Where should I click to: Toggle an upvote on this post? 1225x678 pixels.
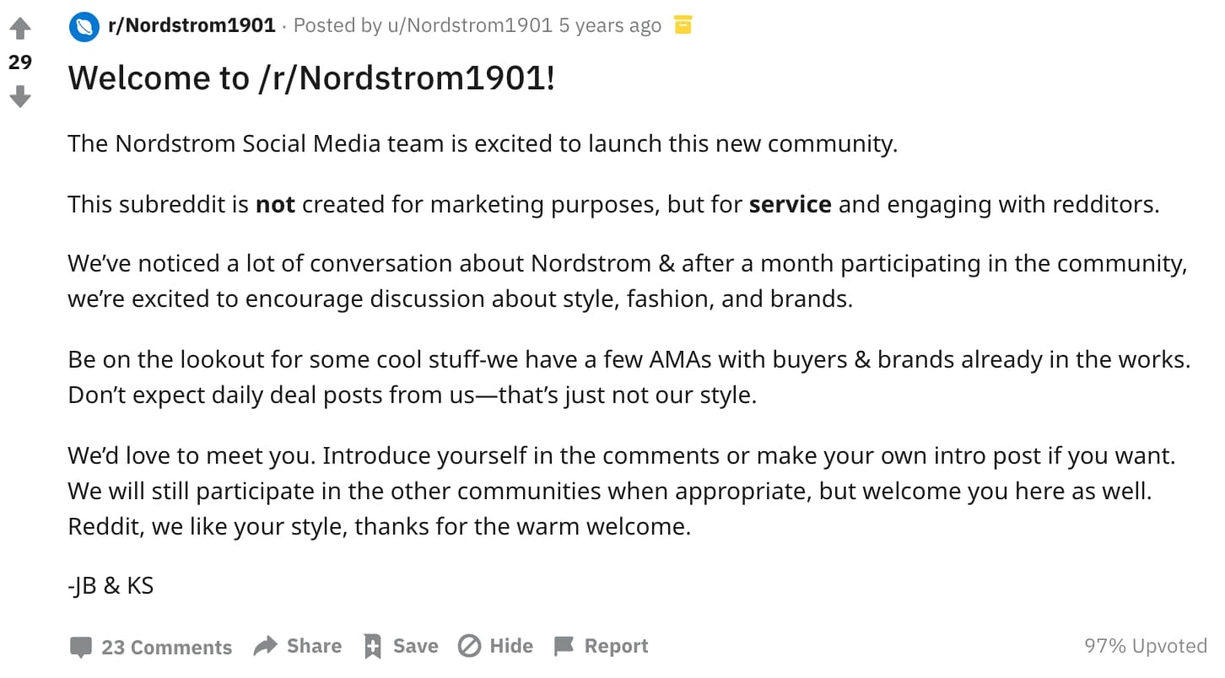[20, 27]
